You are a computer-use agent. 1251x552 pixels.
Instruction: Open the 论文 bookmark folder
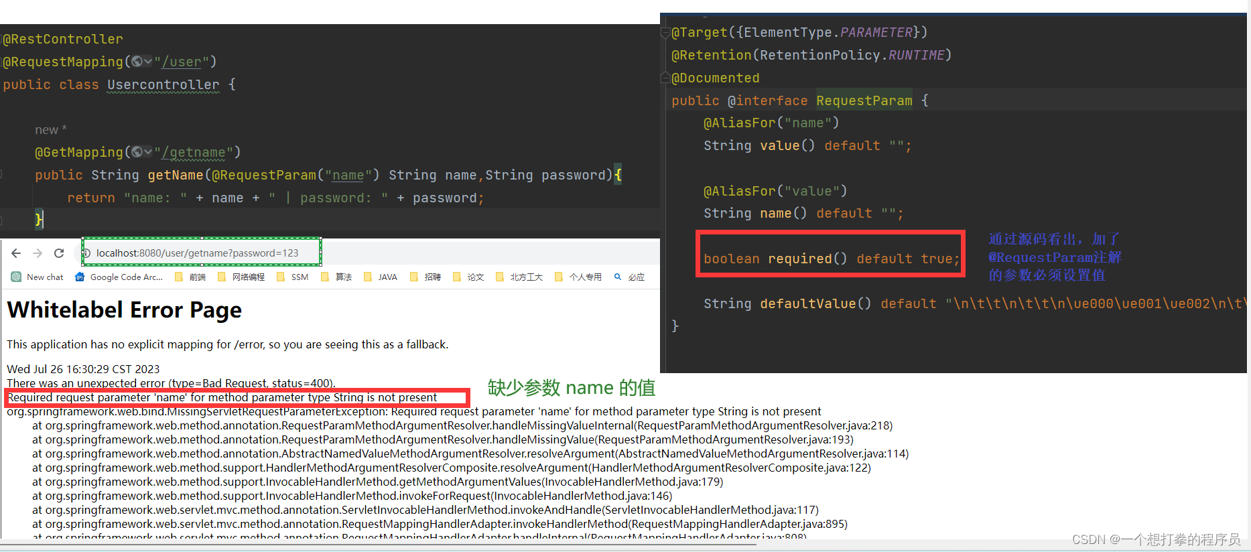(468, 277)
